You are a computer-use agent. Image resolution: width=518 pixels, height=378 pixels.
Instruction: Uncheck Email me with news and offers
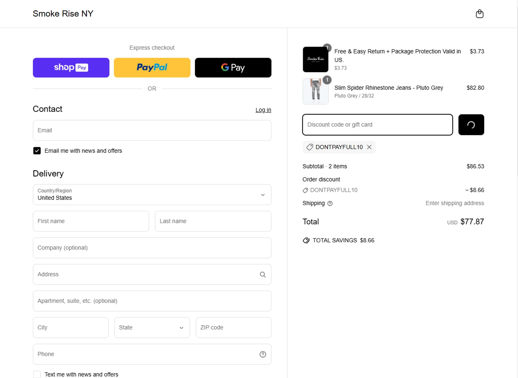[37, 151]
